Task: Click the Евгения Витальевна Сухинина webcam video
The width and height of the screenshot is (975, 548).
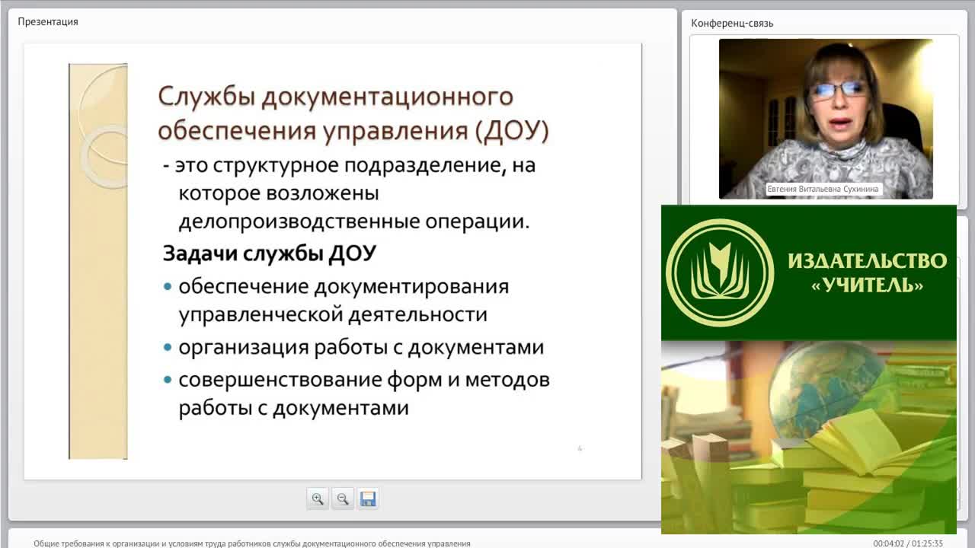Action: tap(826, 119)
